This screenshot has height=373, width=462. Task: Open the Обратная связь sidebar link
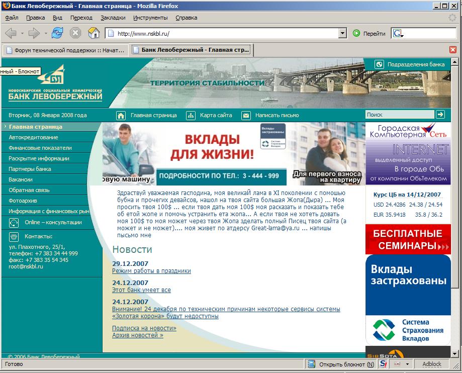point(29,191)
